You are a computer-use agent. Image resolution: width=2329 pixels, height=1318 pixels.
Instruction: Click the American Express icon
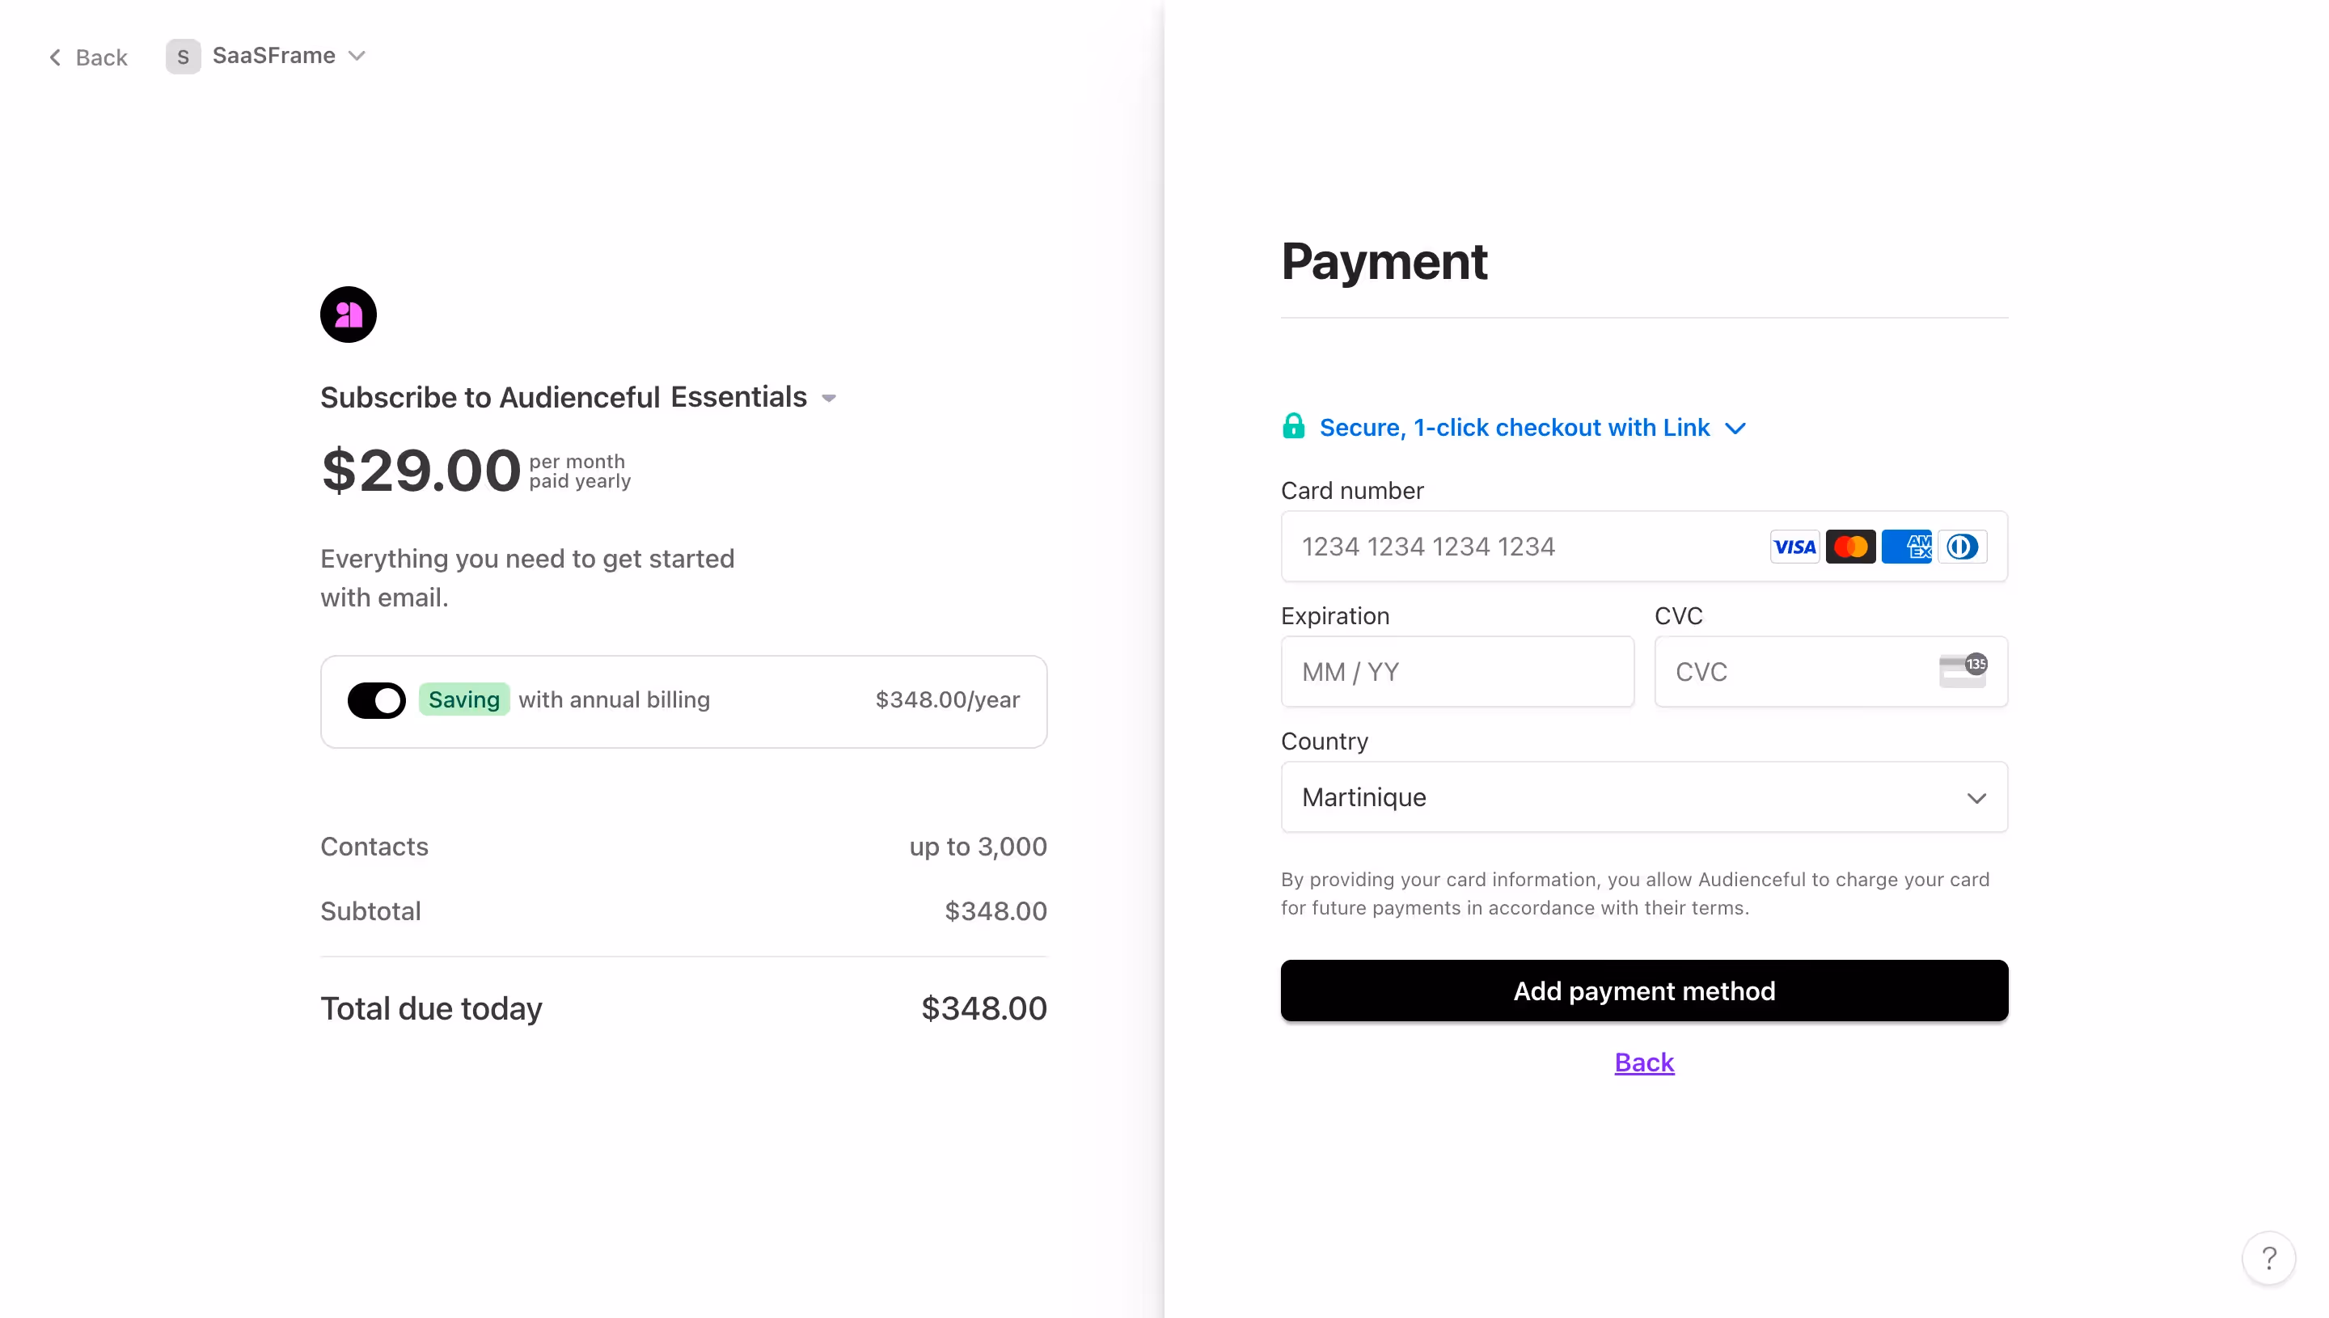1906,546
